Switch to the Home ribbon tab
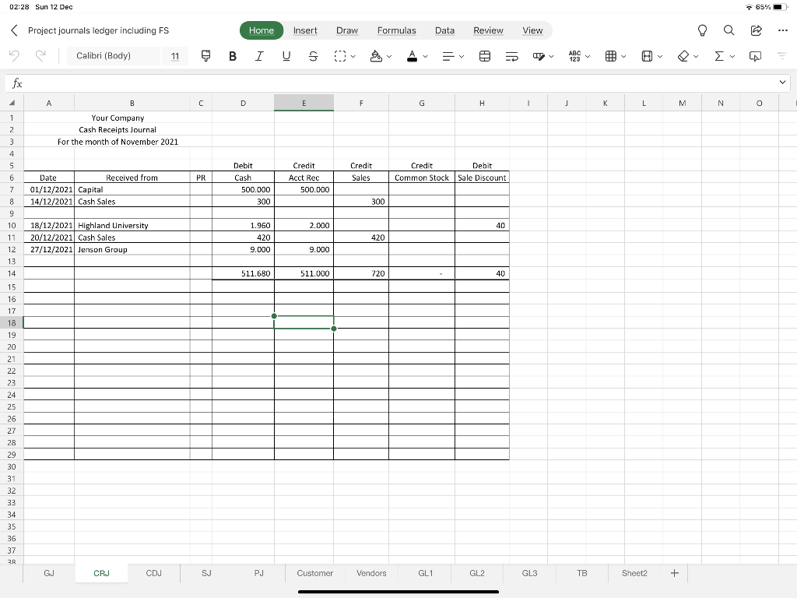The height and width of the screenshot is (598, 797). [x=262, y=30]
